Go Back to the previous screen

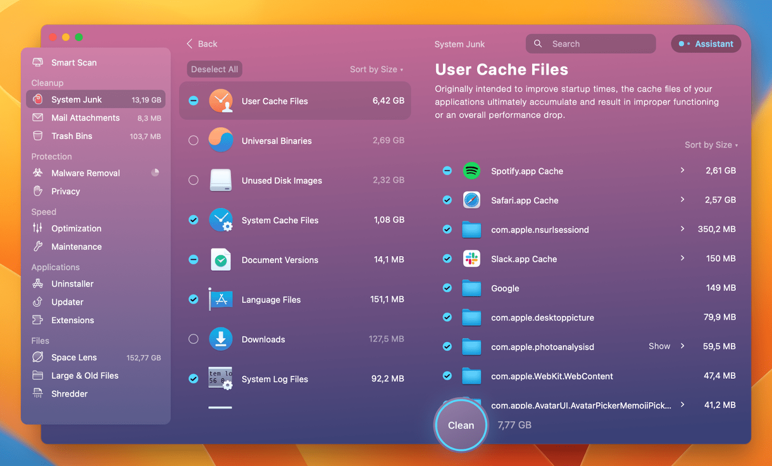(202, 44)
